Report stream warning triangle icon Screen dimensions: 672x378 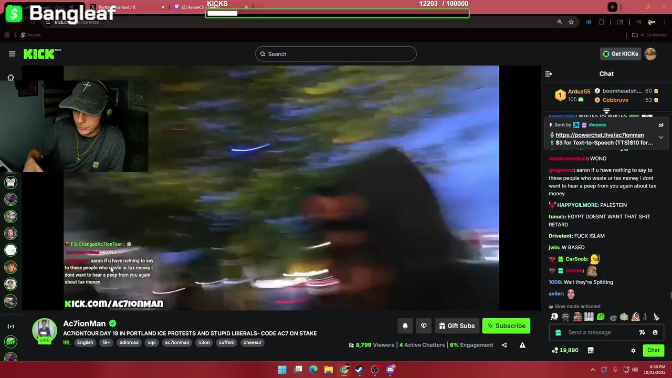[x=522, y=345]
